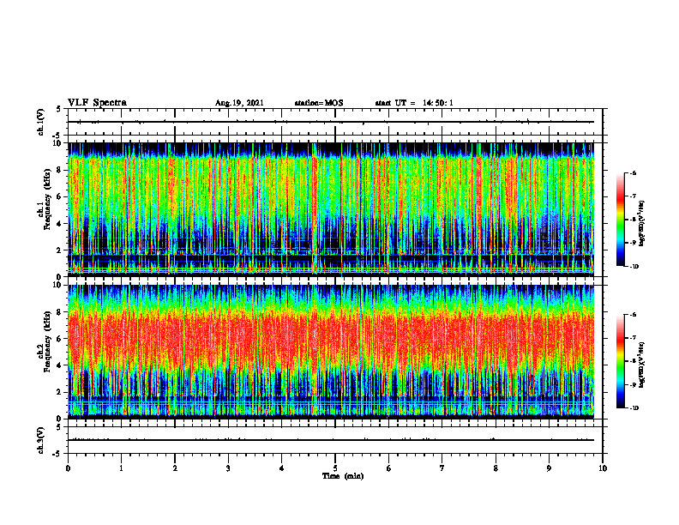Click the "ch.3(V)" waveform axis label
Screen dimensions: 679x525
[x=40, y=440]
